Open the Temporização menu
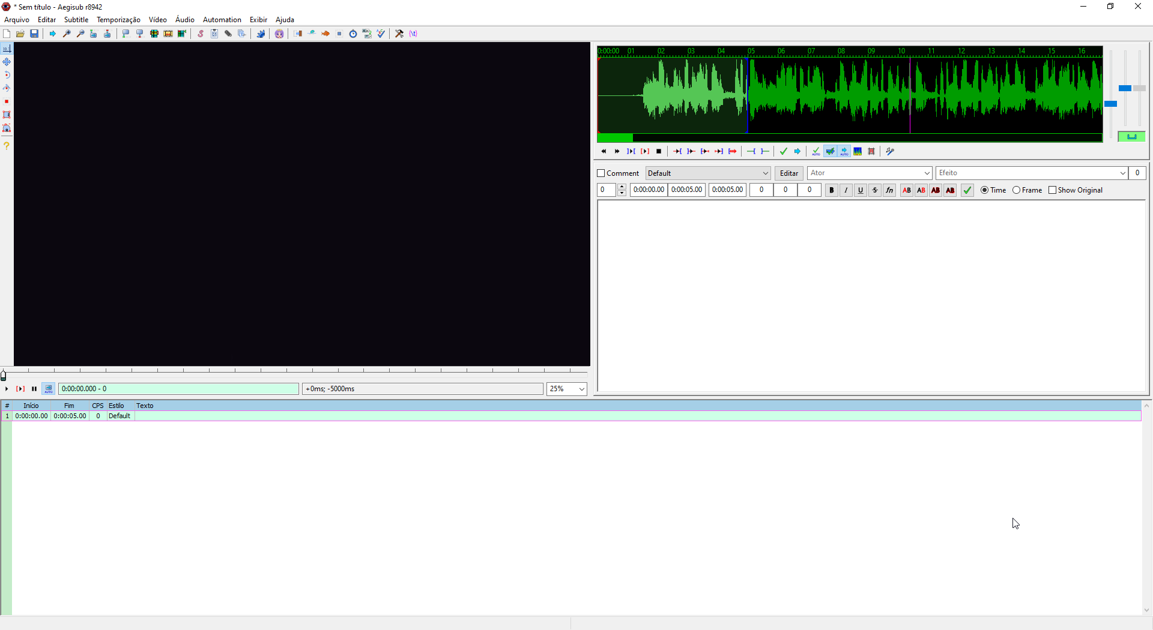 coord(118,20)
